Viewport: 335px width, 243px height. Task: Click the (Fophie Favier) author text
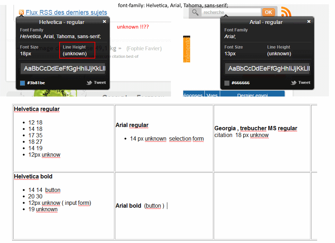pyautogui.click(x=144, y=49)
